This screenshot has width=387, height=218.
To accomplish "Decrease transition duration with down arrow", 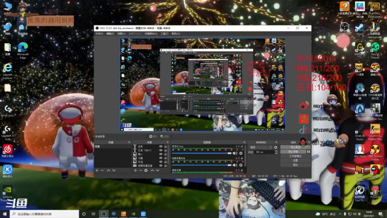I will coord(276,153).
